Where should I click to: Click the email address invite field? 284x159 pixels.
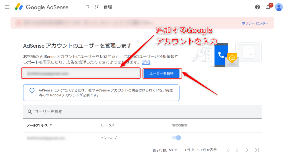[81, 73]
